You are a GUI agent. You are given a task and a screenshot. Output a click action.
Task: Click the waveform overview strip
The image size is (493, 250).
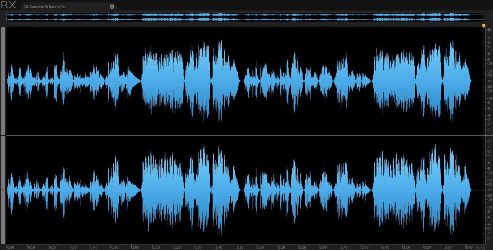245,17
